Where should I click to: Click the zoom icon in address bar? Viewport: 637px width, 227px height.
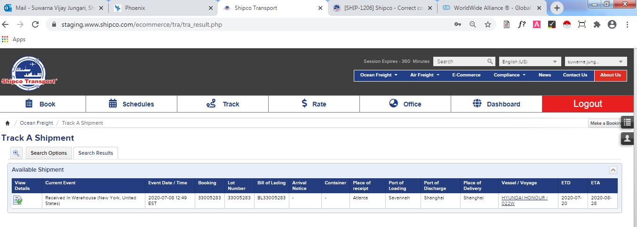point(473,24)
